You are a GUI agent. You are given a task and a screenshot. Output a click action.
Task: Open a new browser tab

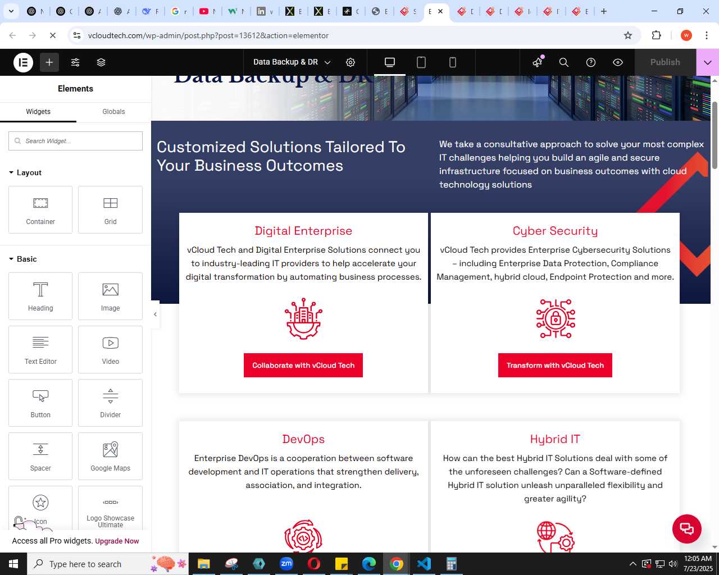click(604, 11)
